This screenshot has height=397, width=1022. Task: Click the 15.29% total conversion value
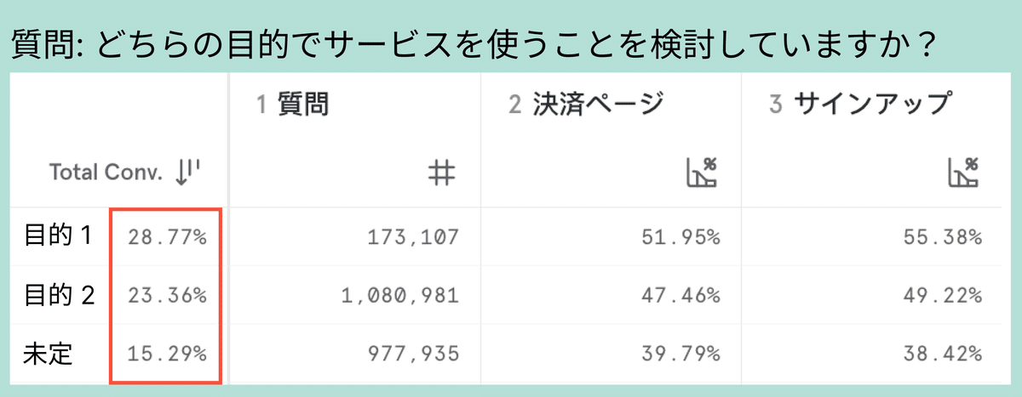point(168,354)
